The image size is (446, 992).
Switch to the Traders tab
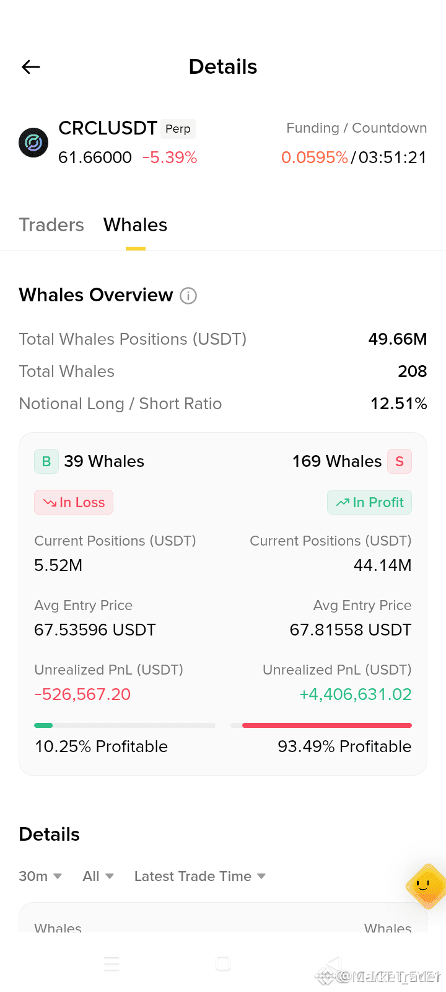51,224
